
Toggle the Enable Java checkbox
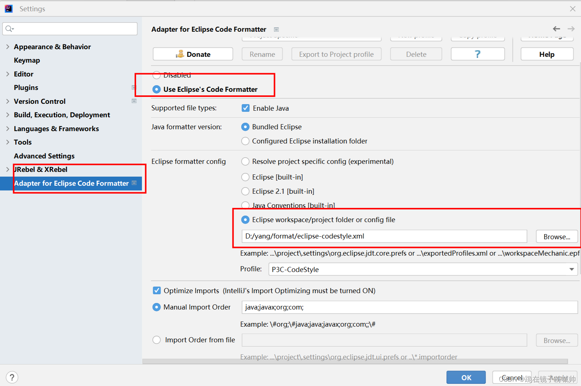click(x=246, y=108)
